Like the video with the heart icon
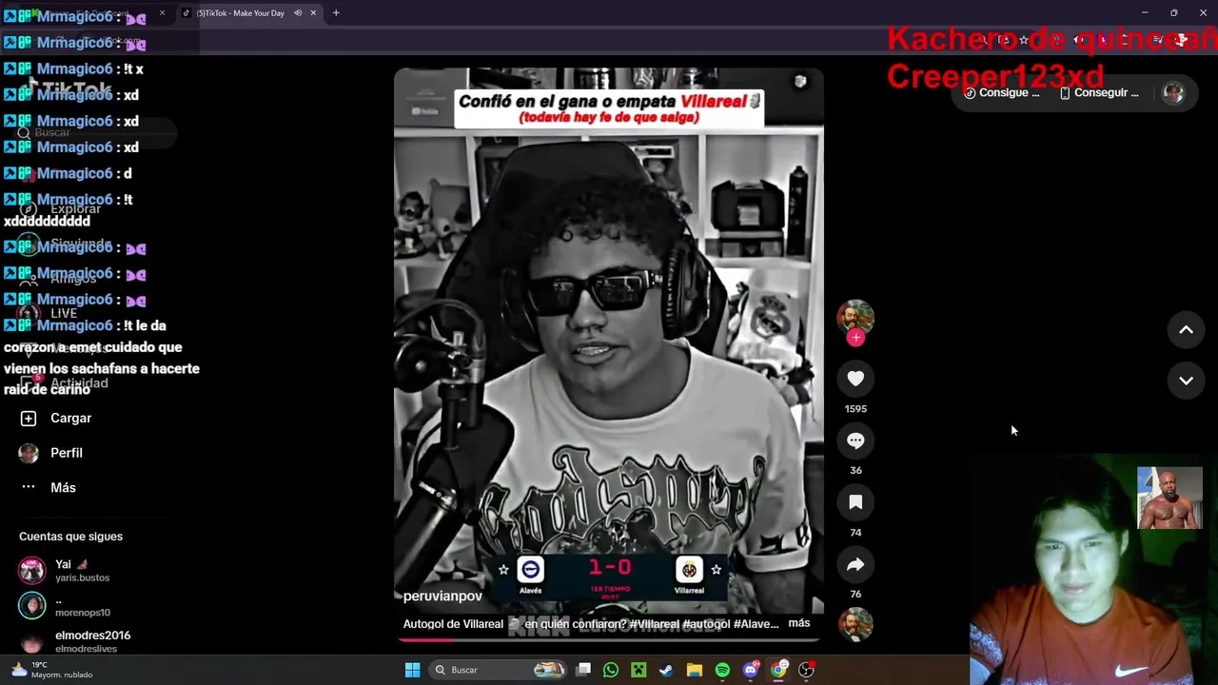The height and width of the screenshot is (685, 1218). tap(855, 379)
